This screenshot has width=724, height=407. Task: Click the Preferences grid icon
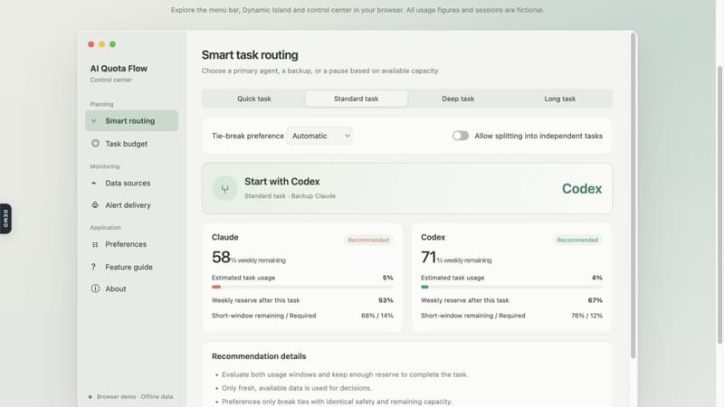95,244
